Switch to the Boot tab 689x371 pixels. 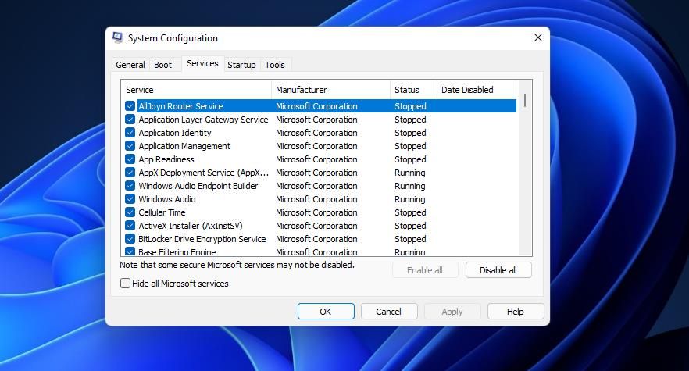coord(163,65)
